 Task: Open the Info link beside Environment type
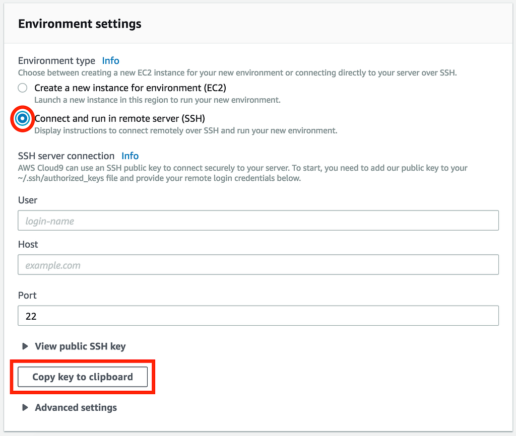(110, 61)
